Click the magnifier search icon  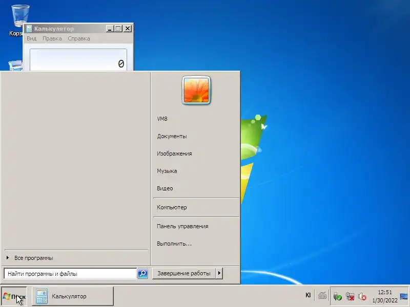point(143,274)
